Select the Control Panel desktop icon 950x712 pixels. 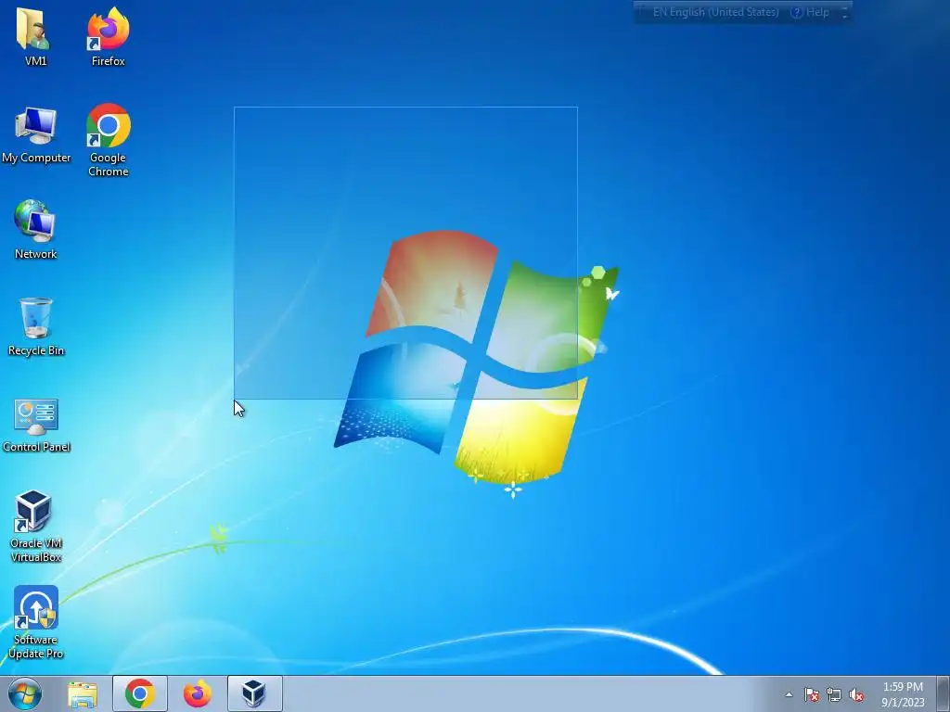click(x=36, y=425)
